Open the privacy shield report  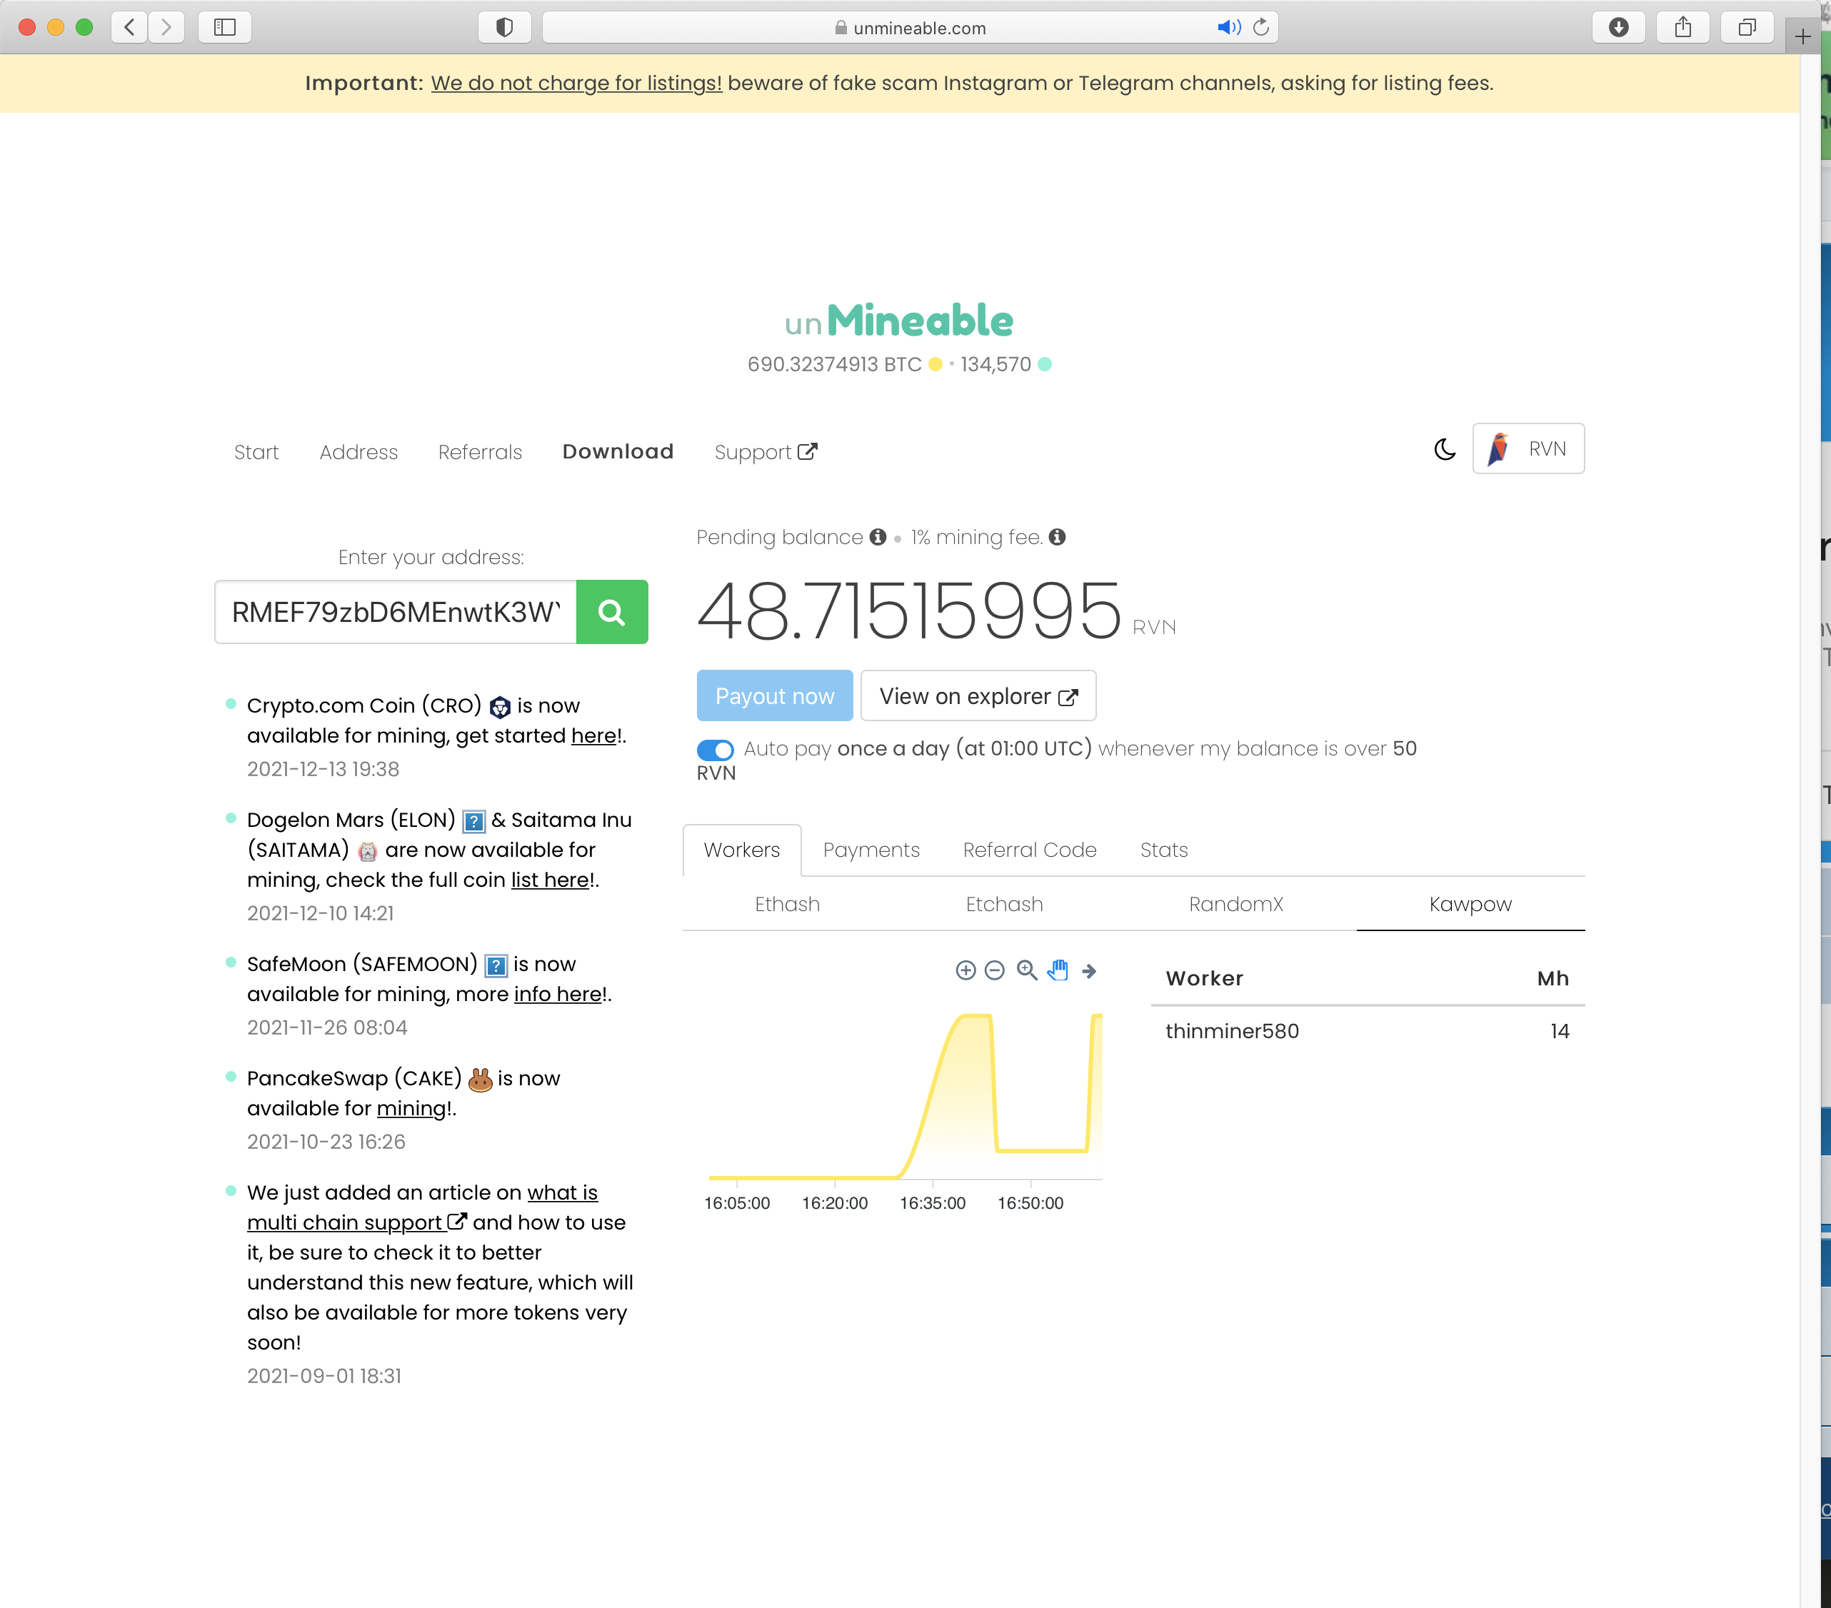[504, 27]
